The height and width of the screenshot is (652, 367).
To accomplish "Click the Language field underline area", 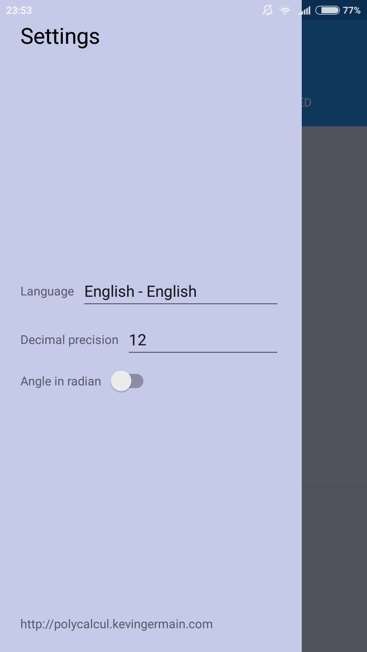I will [x=181, y=304].
